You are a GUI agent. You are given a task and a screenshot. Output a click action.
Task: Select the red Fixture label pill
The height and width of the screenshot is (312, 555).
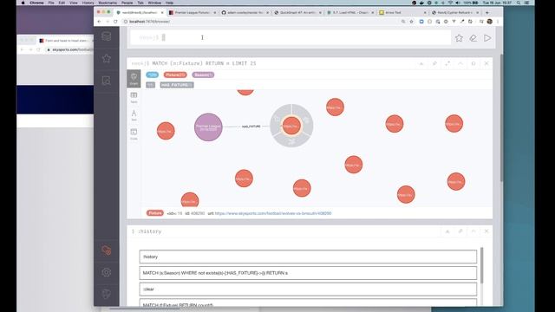pos(175,75)
